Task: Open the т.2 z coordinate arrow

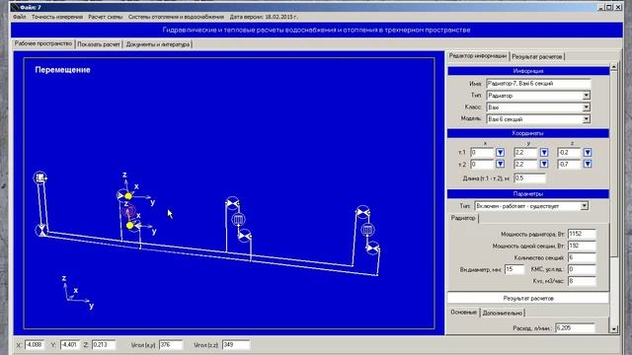Action: pos(588,164)
